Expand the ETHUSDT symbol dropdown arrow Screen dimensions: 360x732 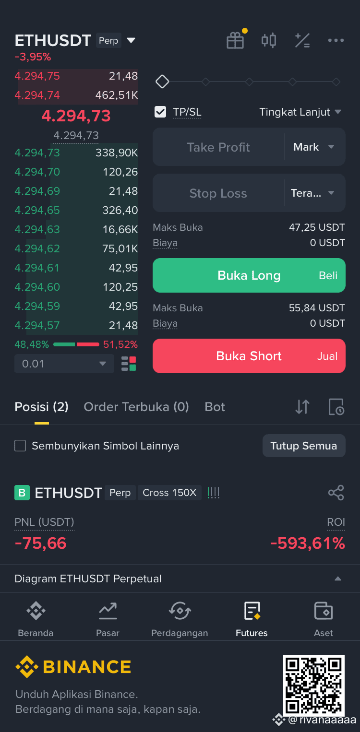point(131,40)
